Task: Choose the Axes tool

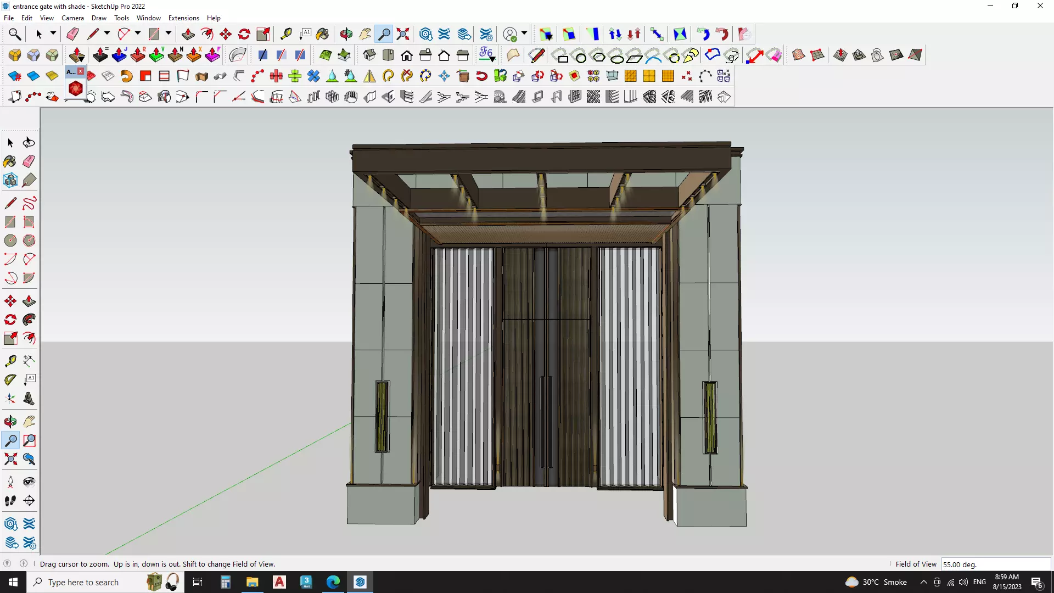Action: (x=10, y=399)
